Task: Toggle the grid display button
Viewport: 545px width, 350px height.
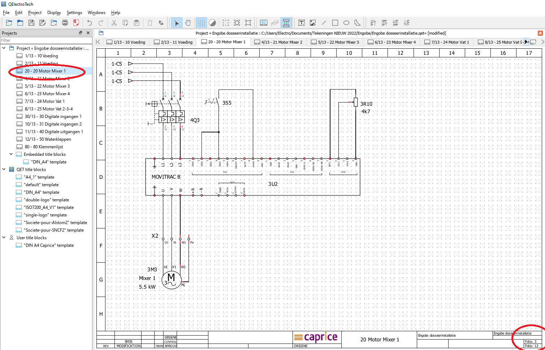Action: pos(201,23)
